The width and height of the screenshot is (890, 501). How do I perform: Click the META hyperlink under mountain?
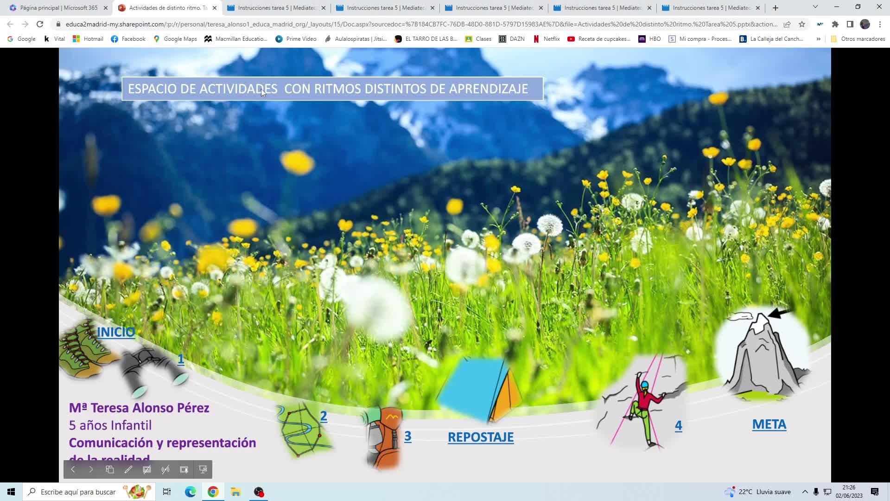[x=769, y=424]
